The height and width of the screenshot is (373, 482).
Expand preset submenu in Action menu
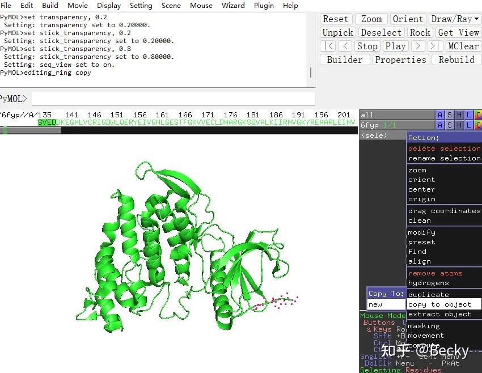tap(444, 242)
